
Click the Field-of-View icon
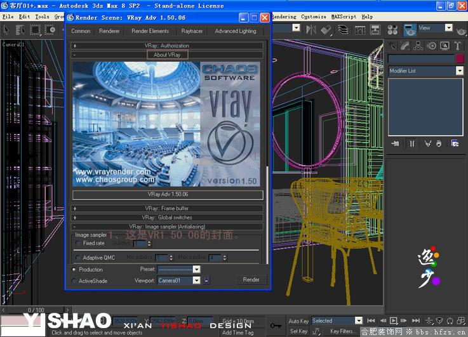pyautogui.click(x=439, y=321)
